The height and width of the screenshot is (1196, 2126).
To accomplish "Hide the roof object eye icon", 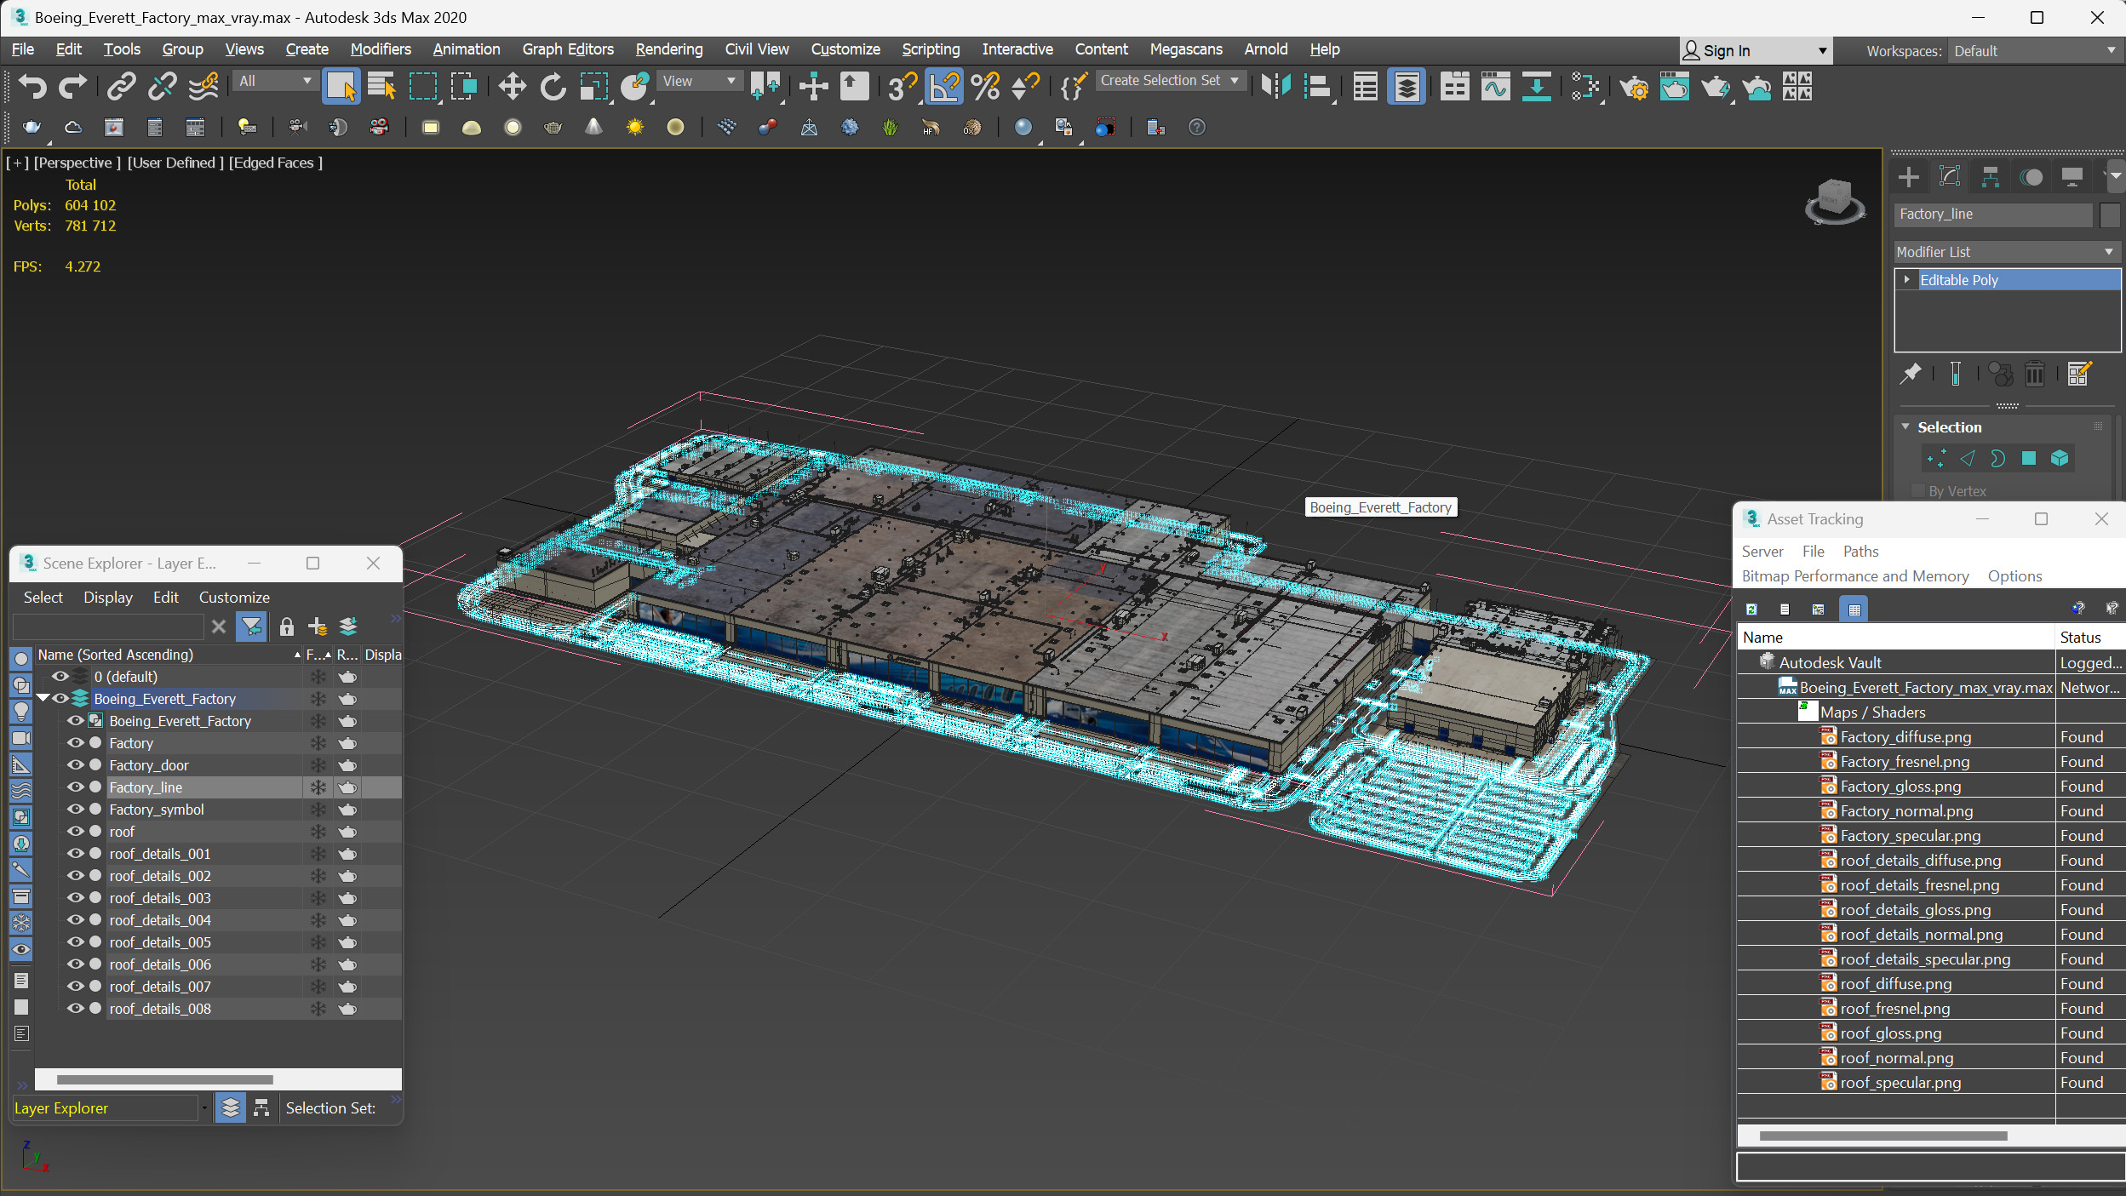I will pyautogui.click(x=76, y=832).
